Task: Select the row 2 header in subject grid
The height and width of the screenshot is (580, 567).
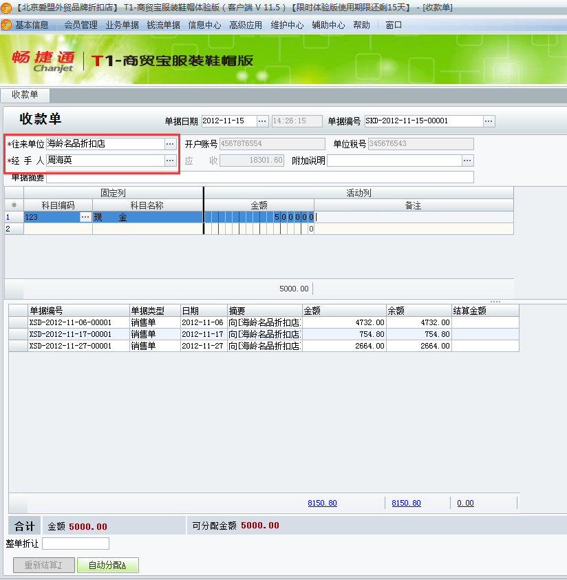Action: (x=14, y=229)
